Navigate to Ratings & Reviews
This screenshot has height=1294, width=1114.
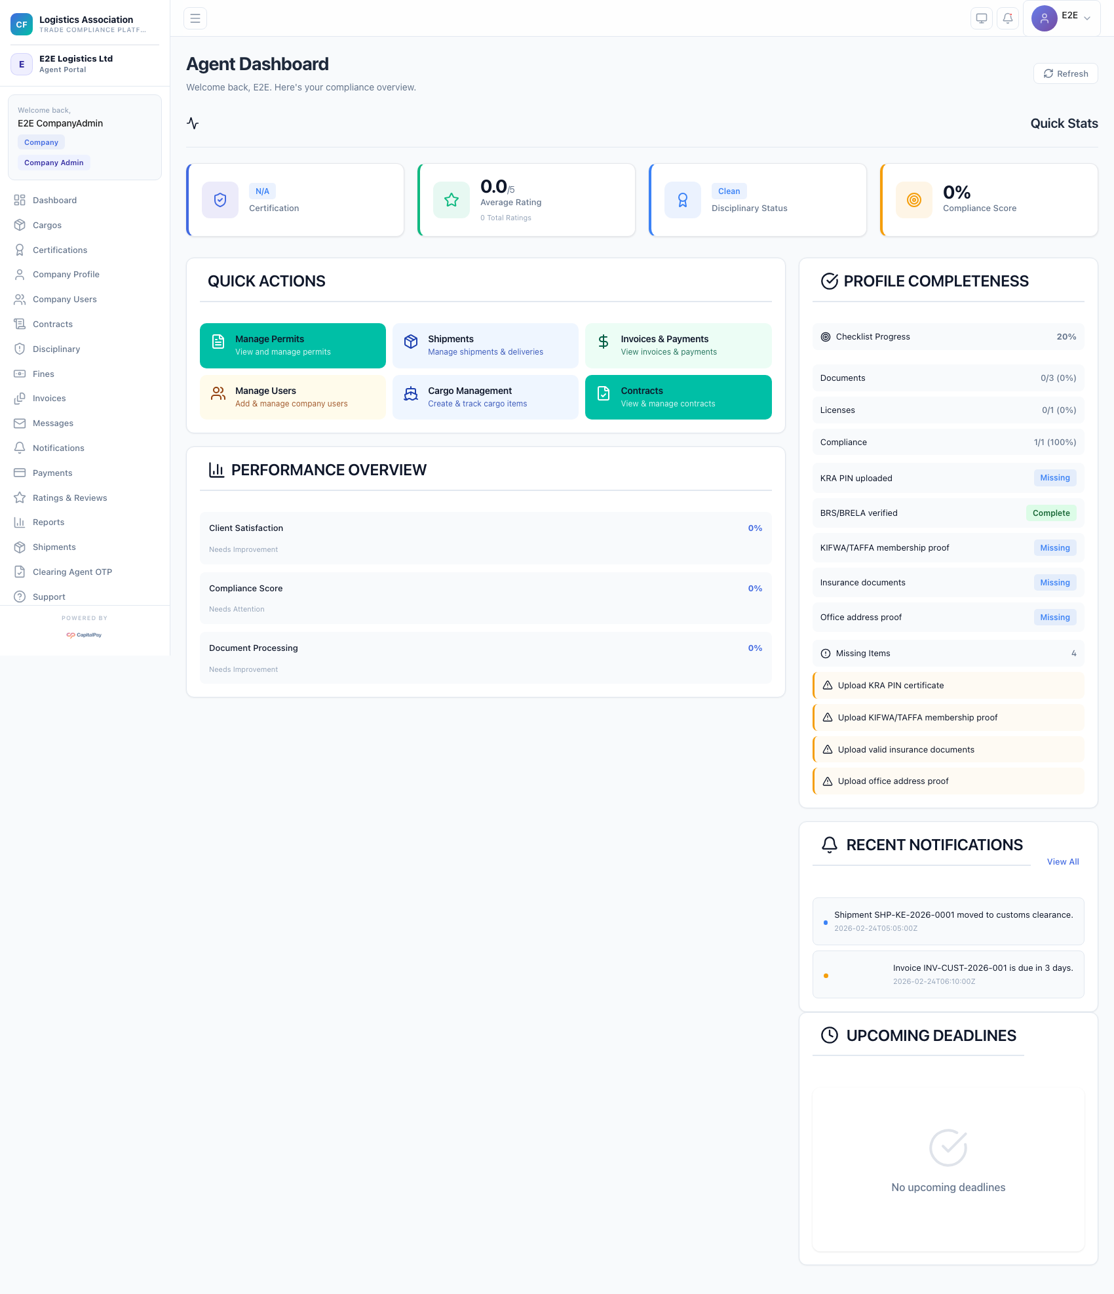tap(69, 498)
